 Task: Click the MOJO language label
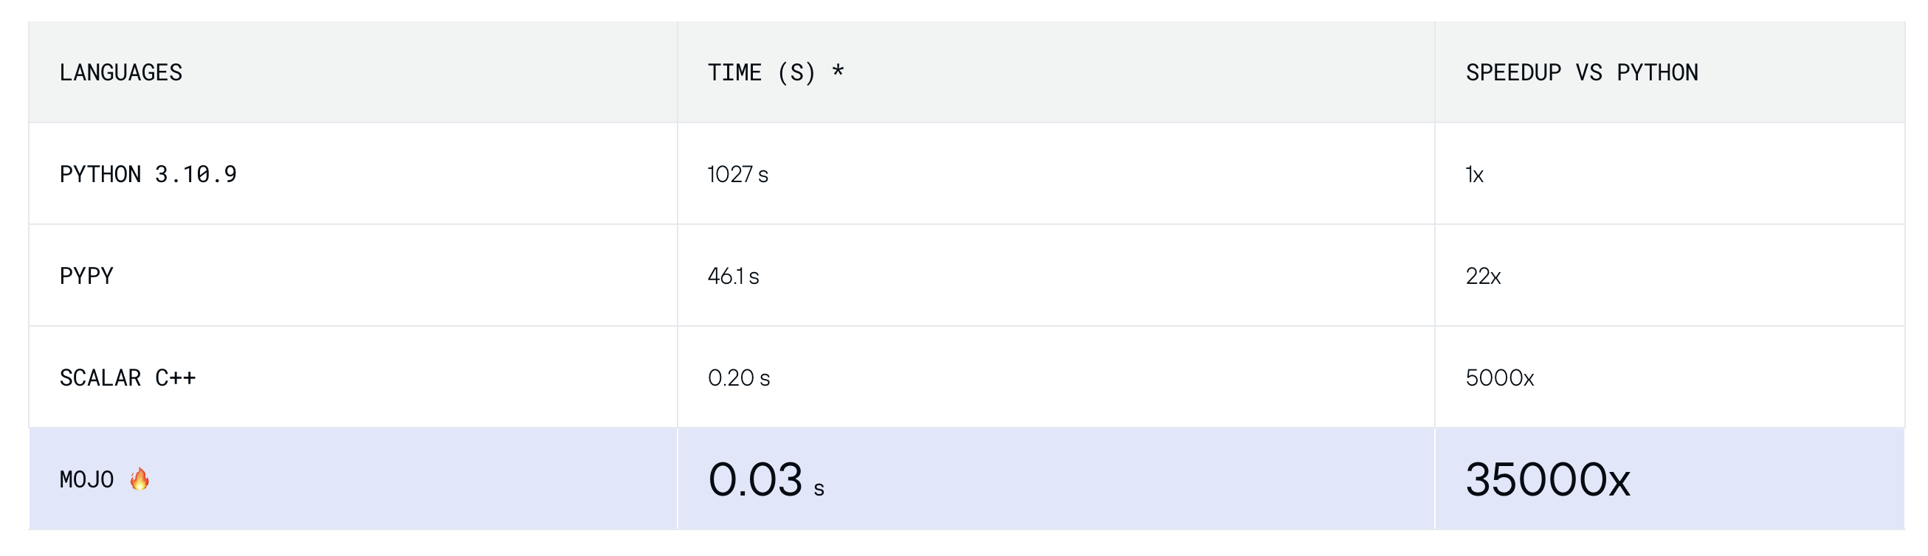tap(87, 479)
